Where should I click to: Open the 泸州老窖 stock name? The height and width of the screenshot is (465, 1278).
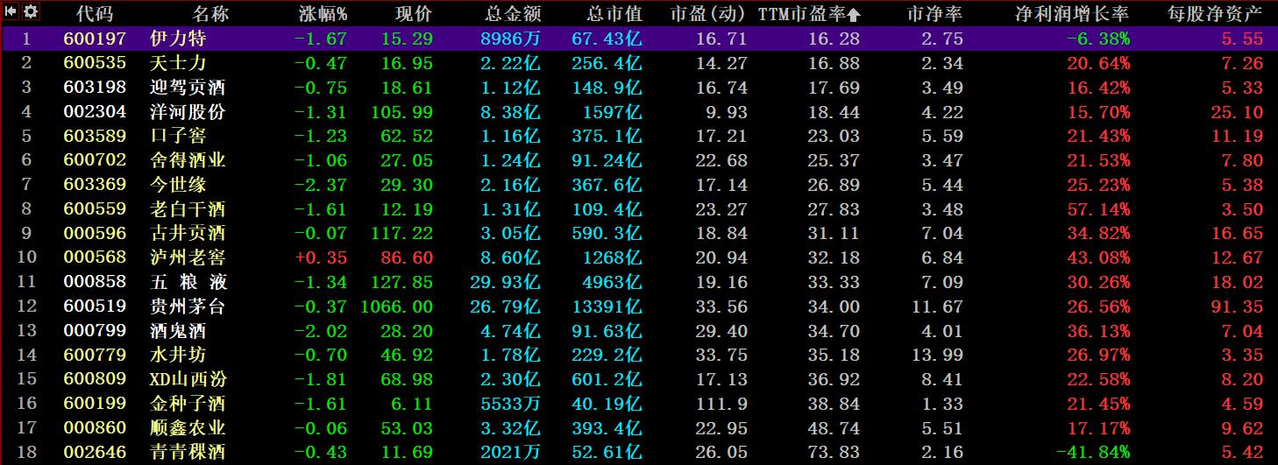pos(188,257)
